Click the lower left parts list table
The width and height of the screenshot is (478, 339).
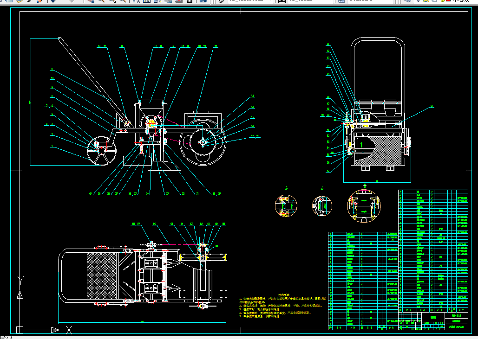[363, 281]
